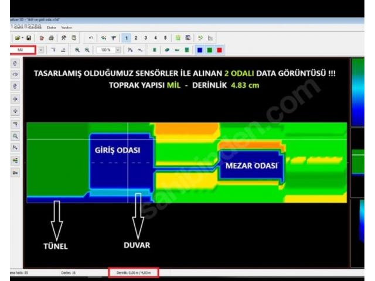Open the help document icon
Viewport: 375px width, 281px height.
[x=74, y=37]
